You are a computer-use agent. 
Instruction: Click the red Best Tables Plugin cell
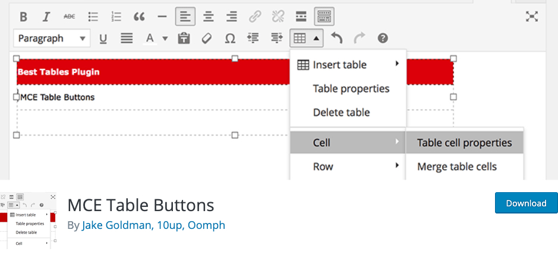click(153, 72)
